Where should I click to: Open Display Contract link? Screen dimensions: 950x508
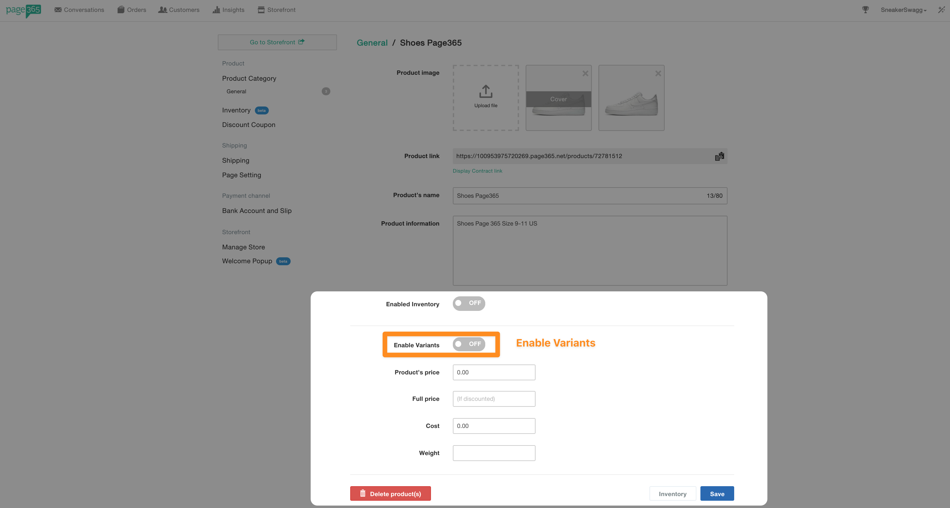point(477,171)
